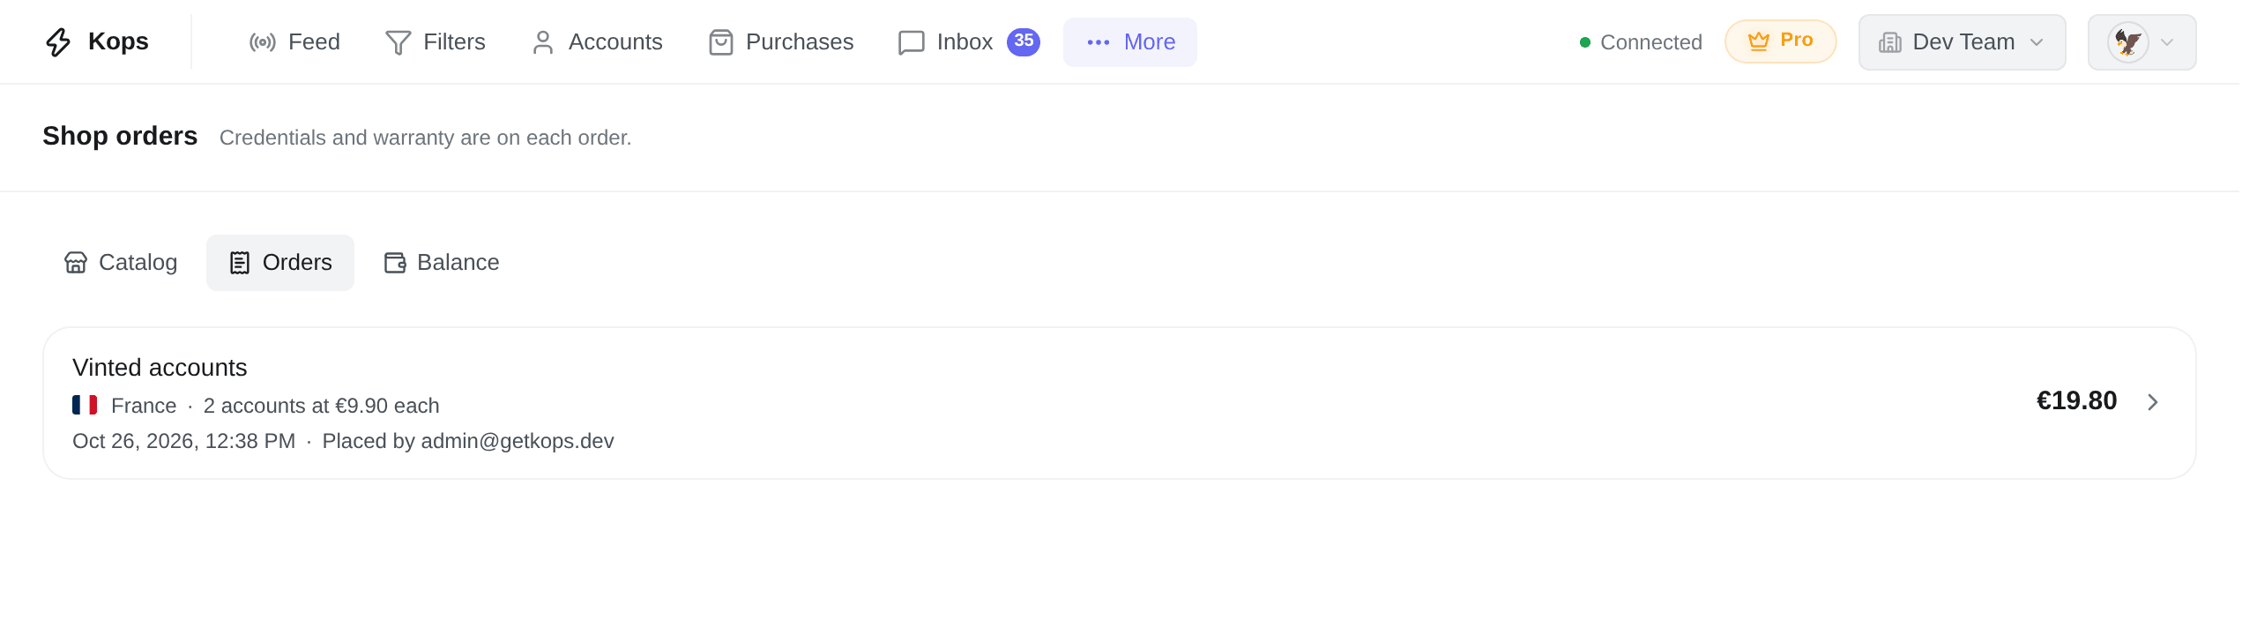The height and width of the screenshot is (635, 2257).
Task: Click the Inbox unread count badge 35
Action: tap(1024, 41)
